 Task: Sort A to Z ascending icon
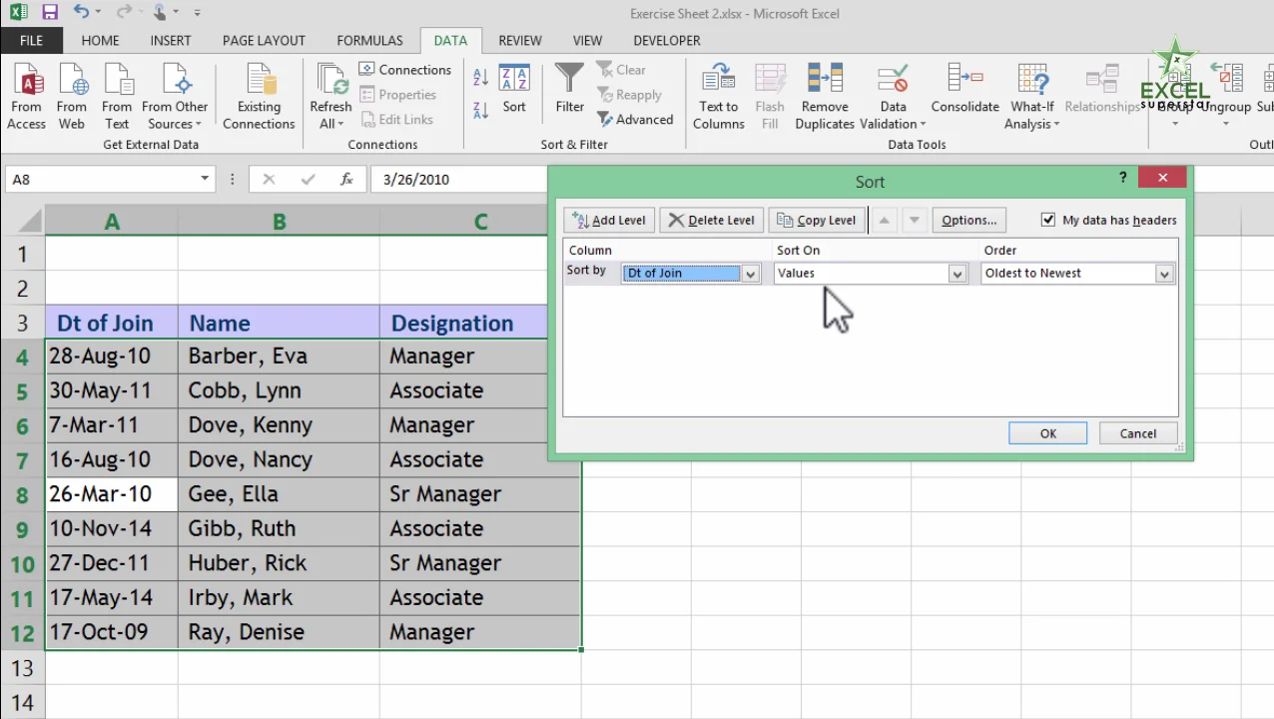tap(480, 78)
